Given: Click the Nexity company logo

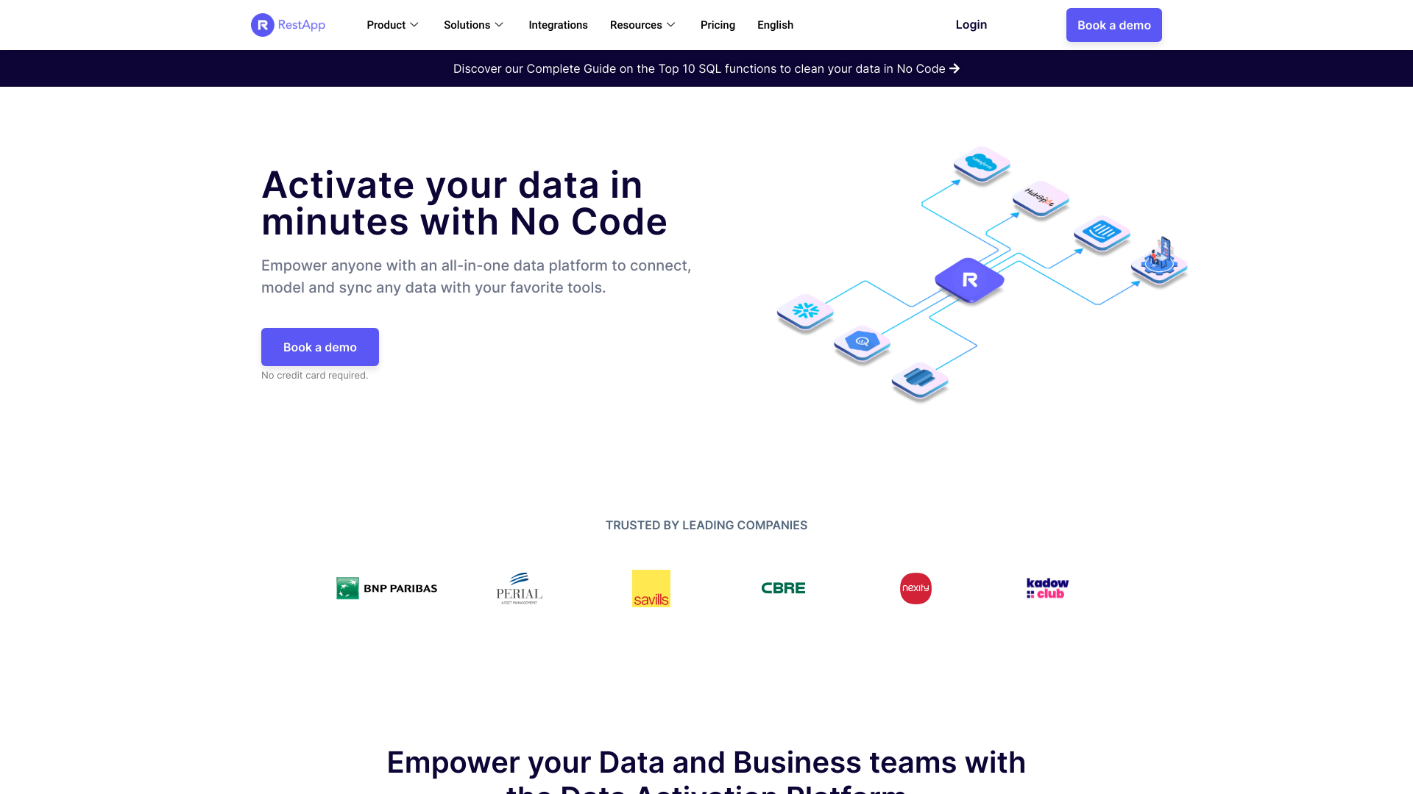Looking at the screenshot, I should [x=916, y=588].
